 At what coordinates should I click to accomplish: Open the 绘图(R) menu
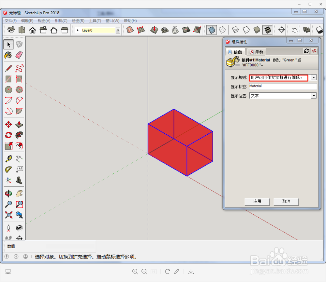(78, 21)
